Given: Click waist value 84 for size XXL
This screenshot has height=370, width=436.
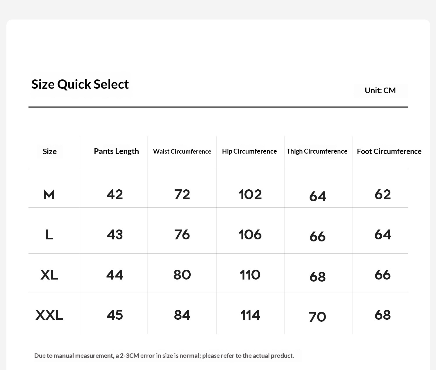Looking at the screenshot, I should click(x=182, y=315).
